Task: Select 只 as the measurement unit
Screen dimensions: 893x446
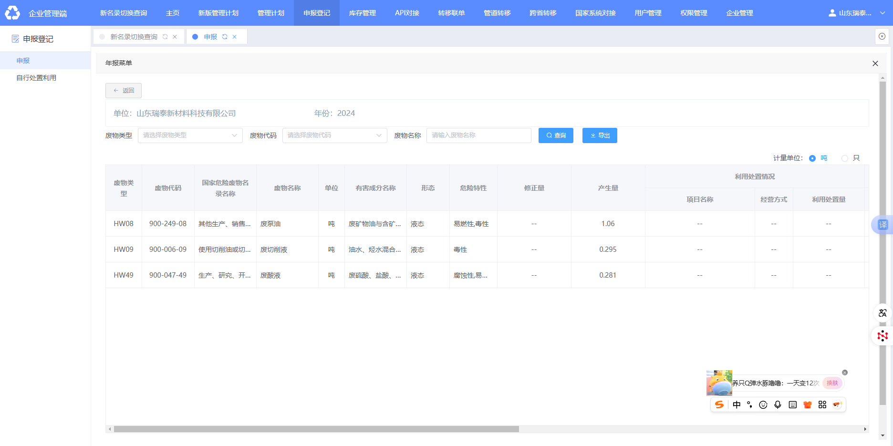Action: [845, 158]
